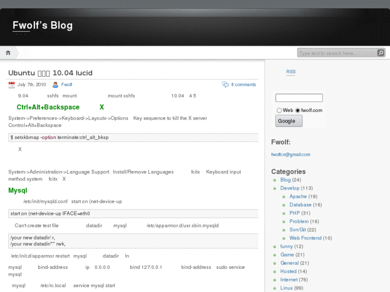This screenshot has width=390, height=292.
Task: Click the Mysql green heading
Action: click(18, 190)
